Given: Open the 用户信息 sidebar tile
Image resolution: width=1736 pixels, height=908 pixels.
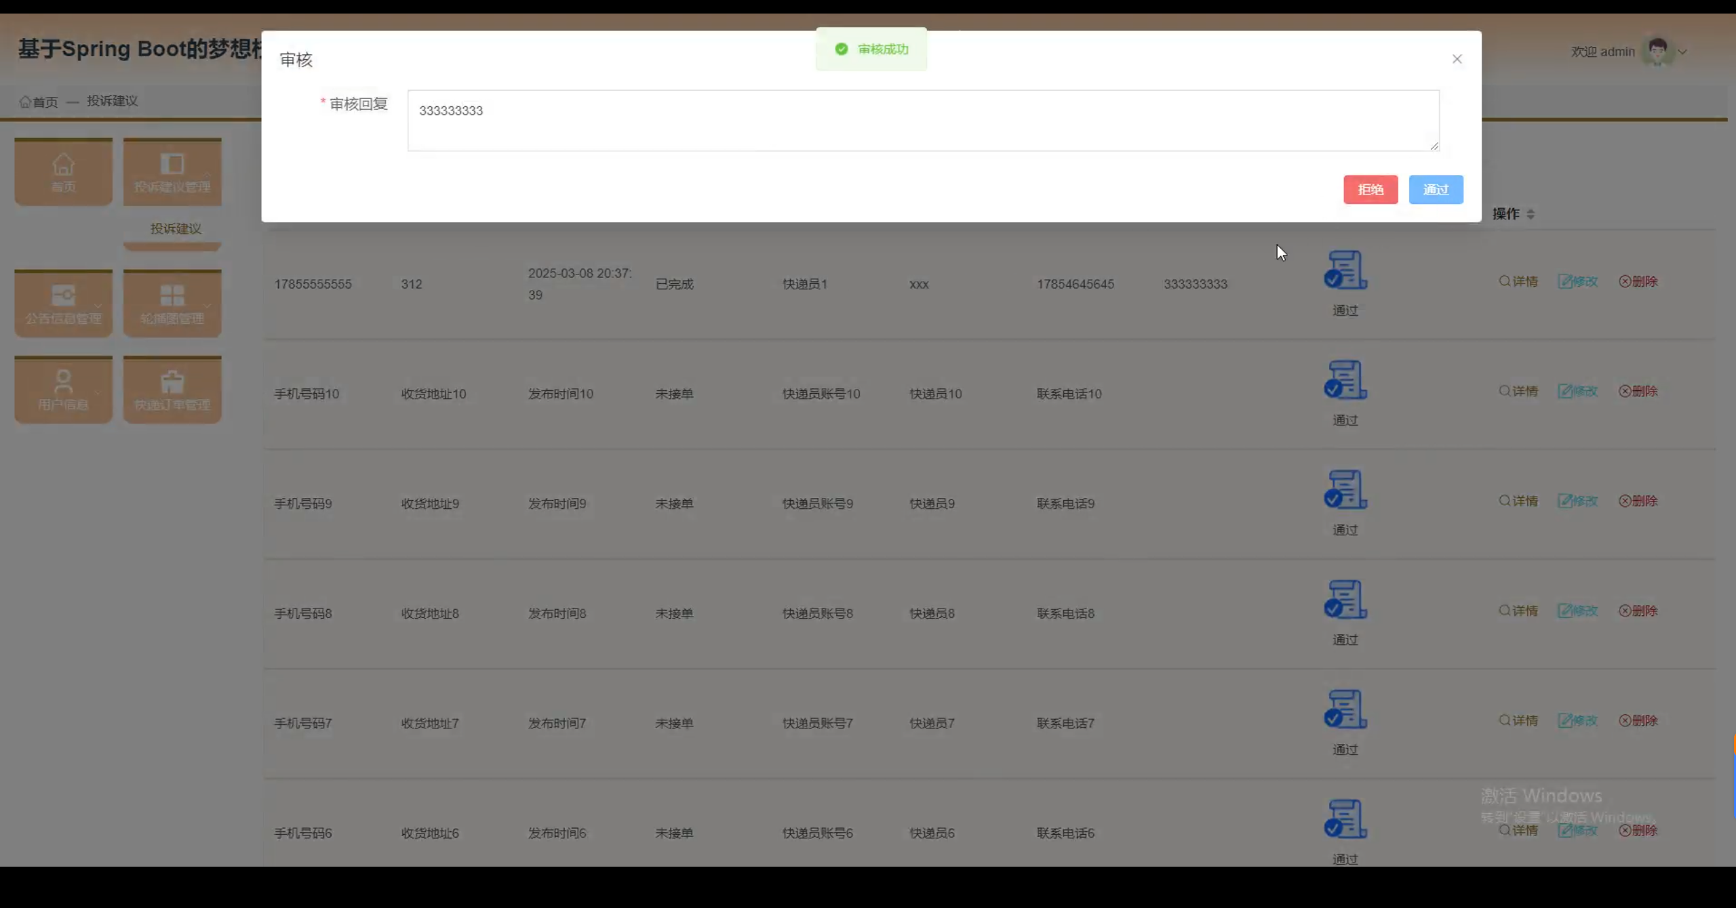Looking at the screenshot, I should click(x=63, y=390).
